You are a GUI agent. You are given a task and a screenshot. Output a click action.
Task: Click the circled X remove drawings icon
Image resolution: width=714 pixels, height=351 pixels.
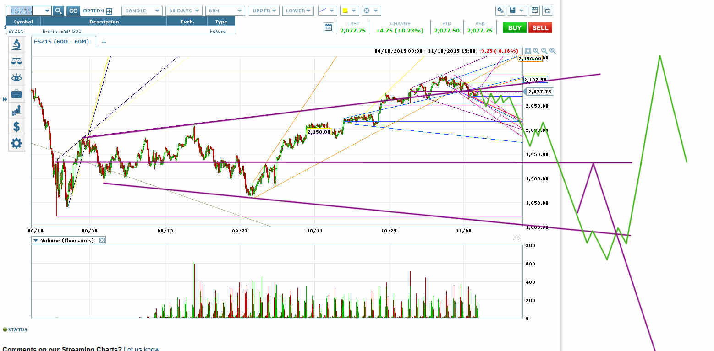pyautogui.click(x=366, y=11)
